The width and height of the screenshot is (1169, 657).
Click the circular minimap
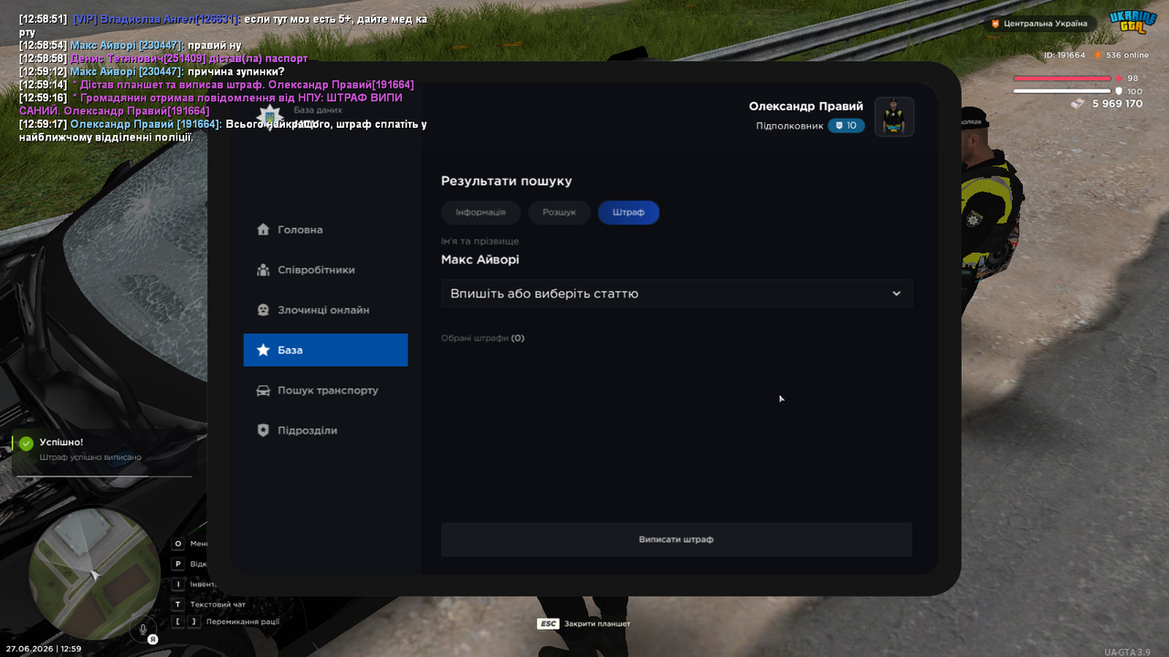pyautogui.click(x=95, y=574)
